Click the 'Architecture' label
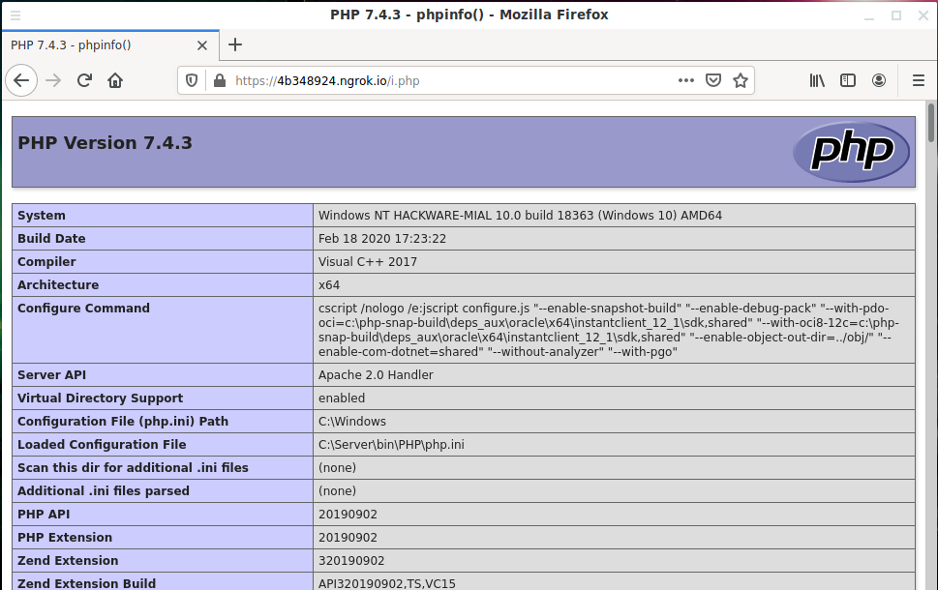Viewport: 938px width, 590px height. tap(58, 284)
